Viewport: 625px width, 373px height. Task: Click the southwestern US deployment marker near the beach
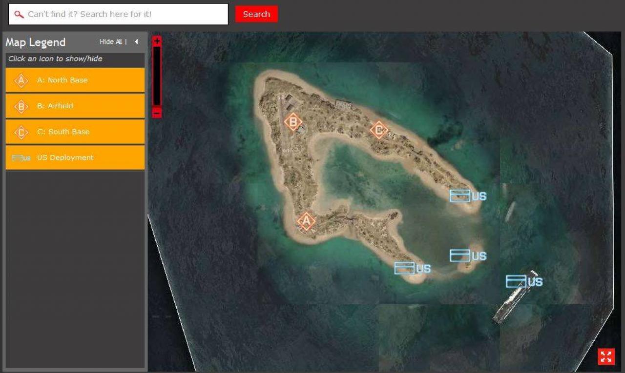(413, 268)
